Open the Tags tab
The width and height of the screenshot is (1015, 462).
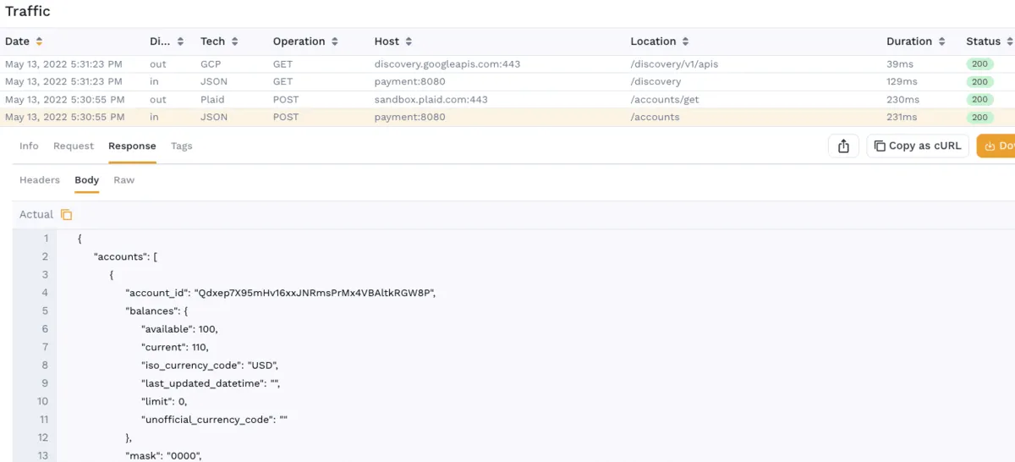coord(181,146)
